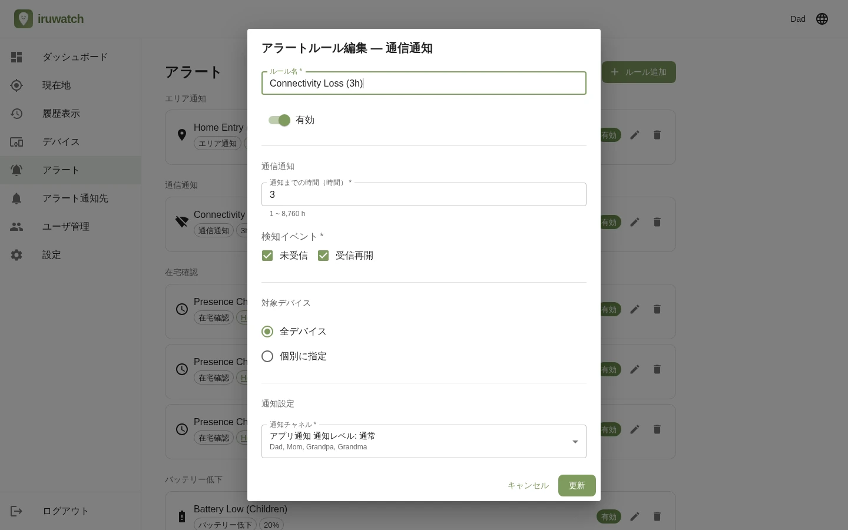
Task: Edit the third Presence Check rule
Action: [635, 429]
